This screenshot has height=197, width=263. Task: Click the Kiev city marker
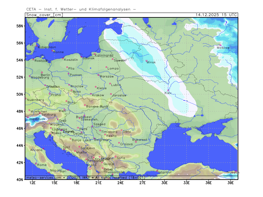tap(168, 90)
